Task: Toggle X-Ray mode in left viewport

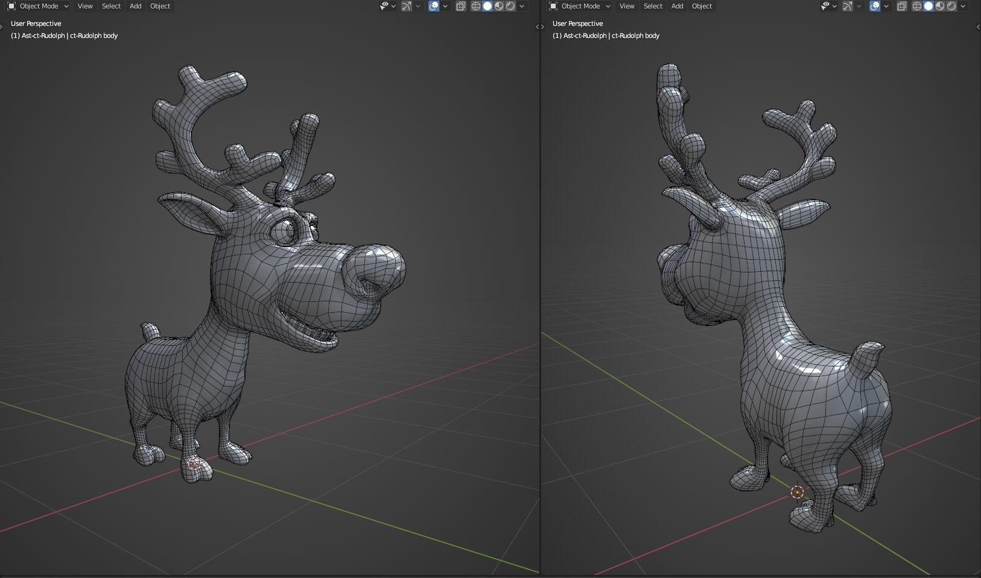Action: (x=461, y=6)
